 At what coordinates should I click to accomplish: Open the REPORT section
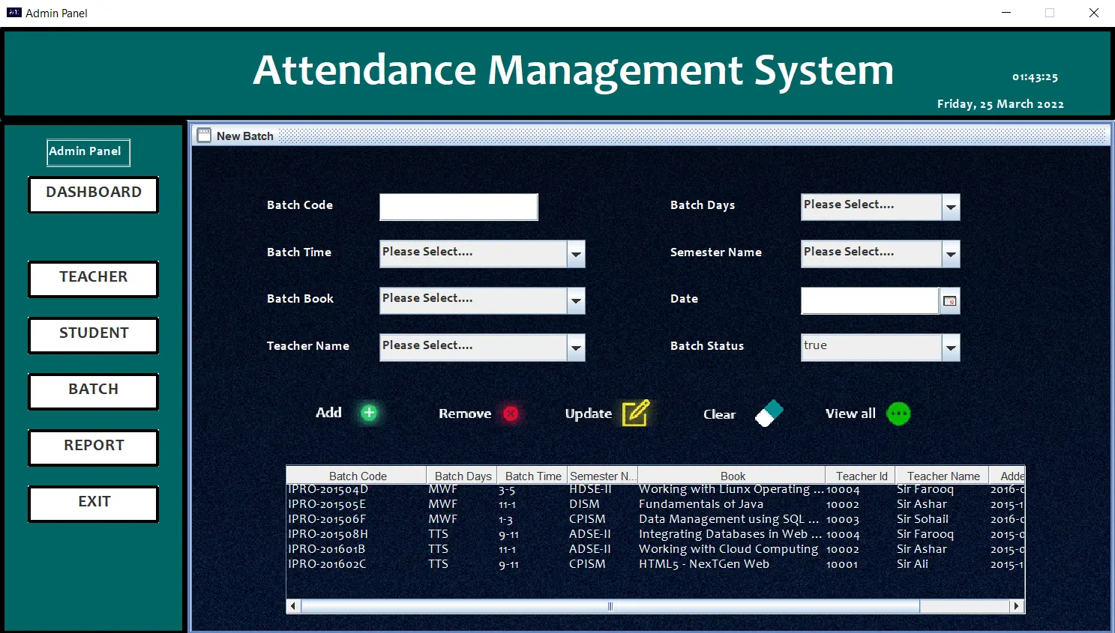(94, 448)
